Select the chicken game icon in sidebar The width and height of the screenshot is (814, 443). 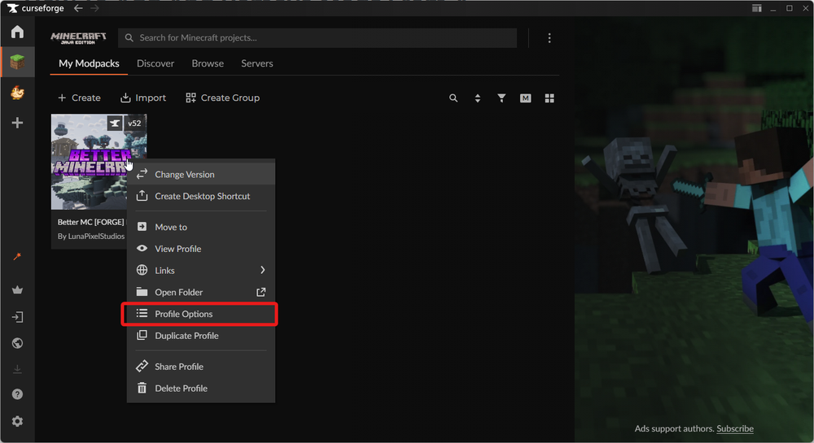pyautogui.click(x=17, y=92)
